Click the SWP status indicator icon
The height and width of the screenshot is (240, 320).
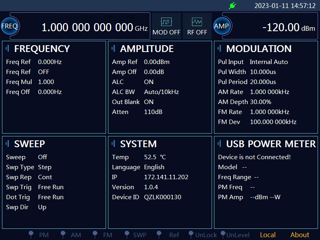click(127, 235)
